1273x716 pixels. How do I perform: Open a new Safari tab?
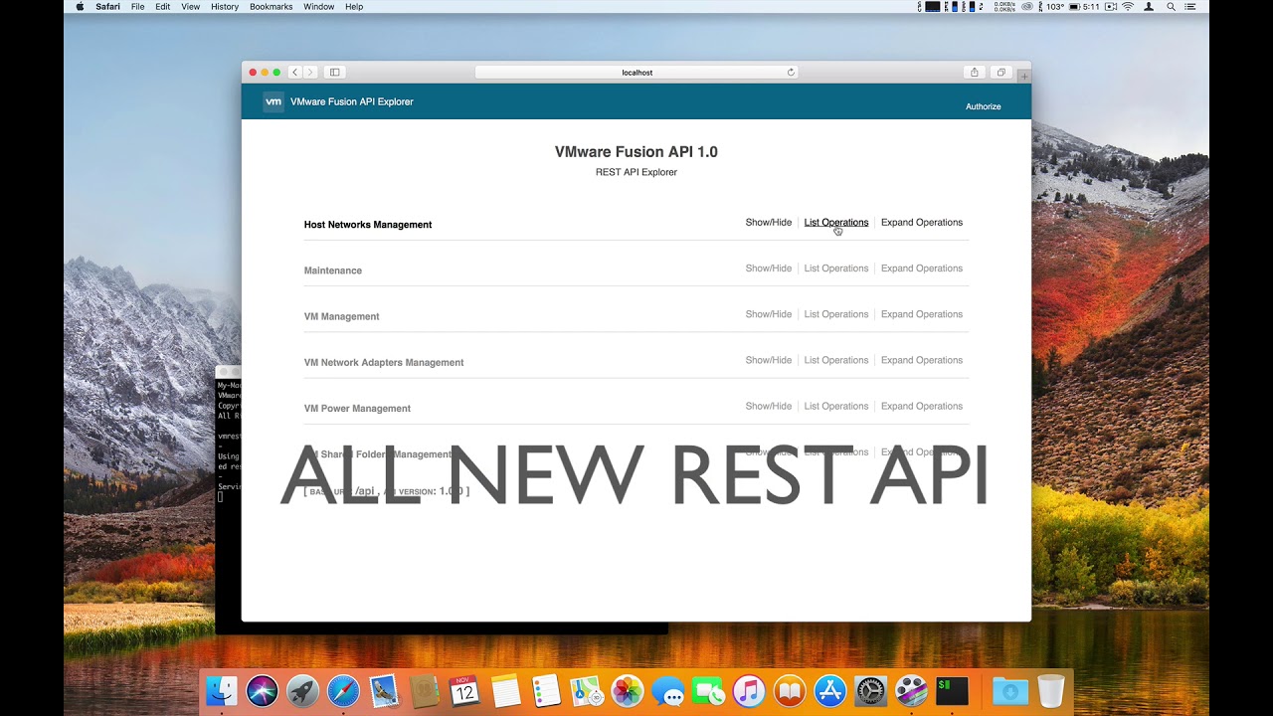pyautogui.click(x=1023, y=76)
